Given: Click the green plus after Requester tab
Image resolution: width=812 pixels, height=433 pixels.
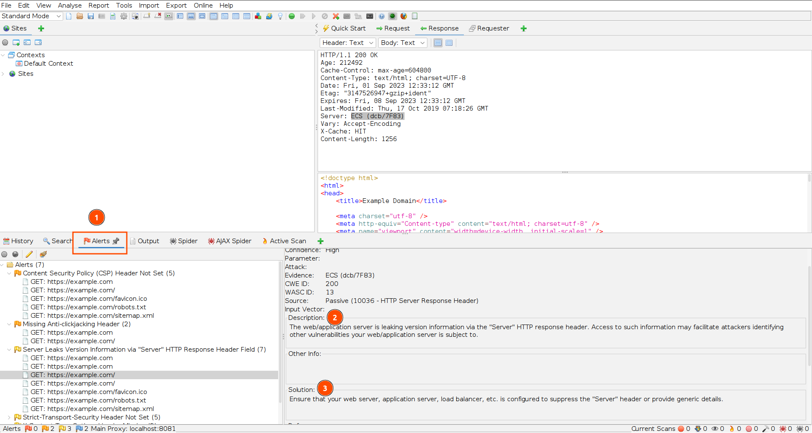Looking at the screenshot, I should click(x=524, y=28).
